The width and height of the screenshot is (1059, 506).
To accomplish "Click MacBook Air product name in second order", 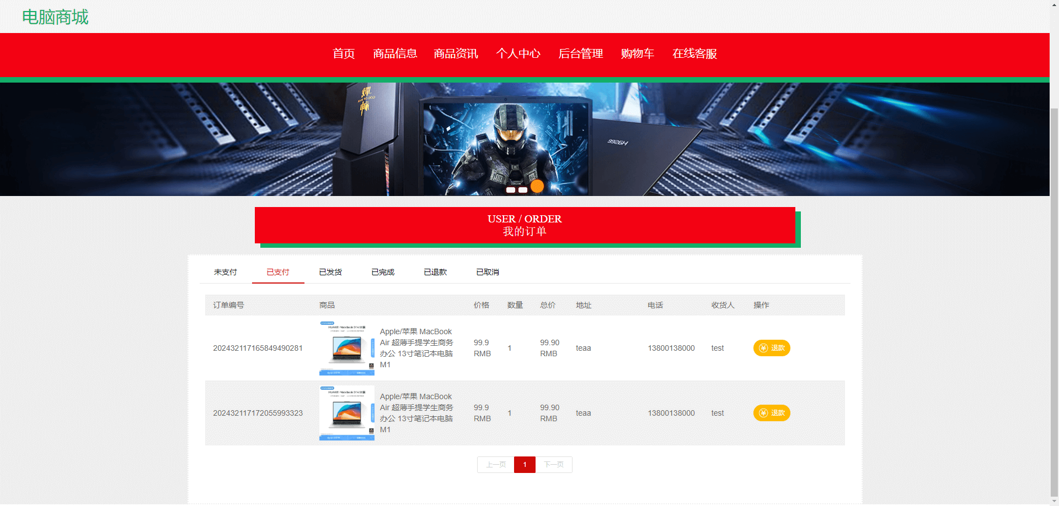I will click(416, 413).
